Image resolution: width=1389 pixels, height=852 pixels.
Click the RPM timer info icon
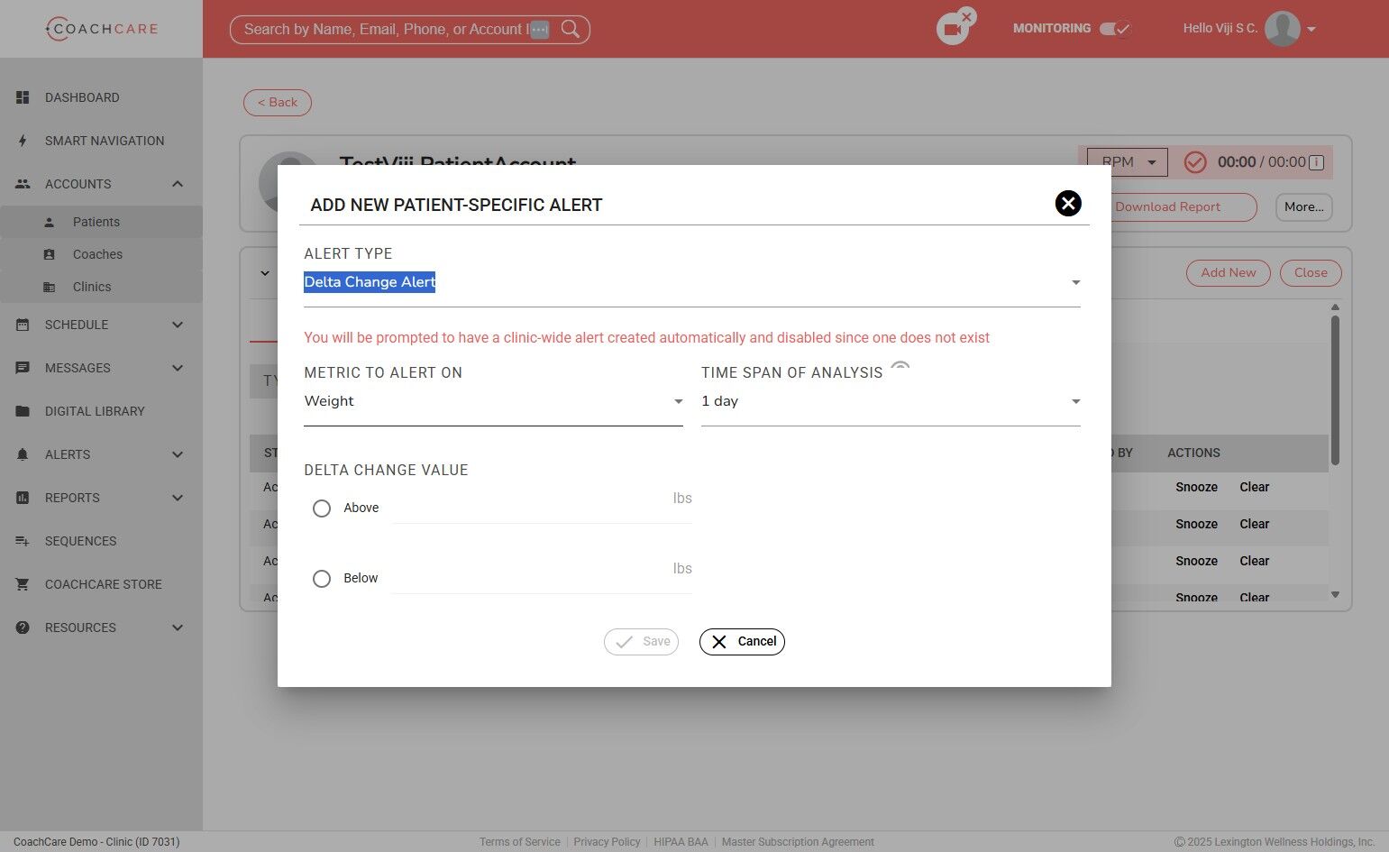1316,162
